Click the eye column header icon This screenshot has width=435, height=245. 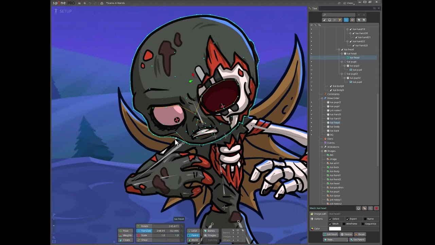point(311,25)
